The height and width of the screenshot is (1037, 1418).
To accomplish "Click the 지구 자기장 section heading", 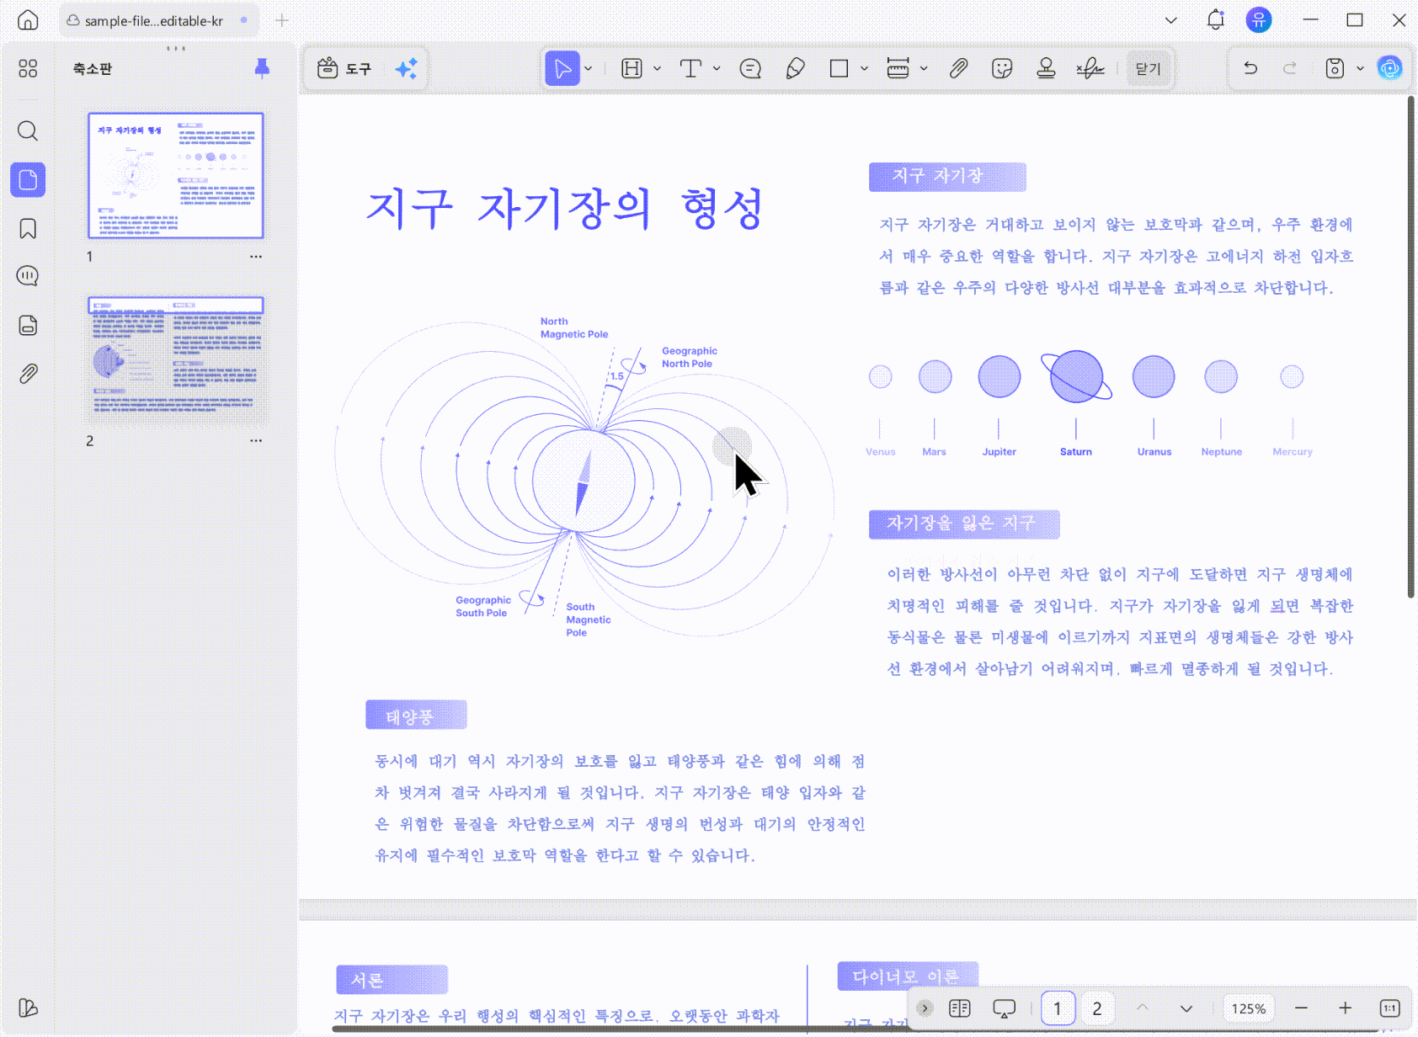I will [x=947, y=177].
